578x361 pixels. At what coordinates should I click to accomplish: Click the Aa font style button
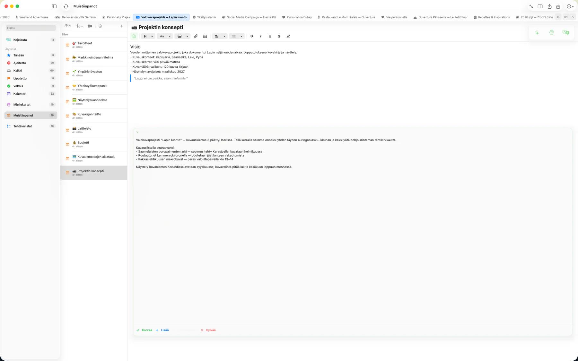coord(162,36)
